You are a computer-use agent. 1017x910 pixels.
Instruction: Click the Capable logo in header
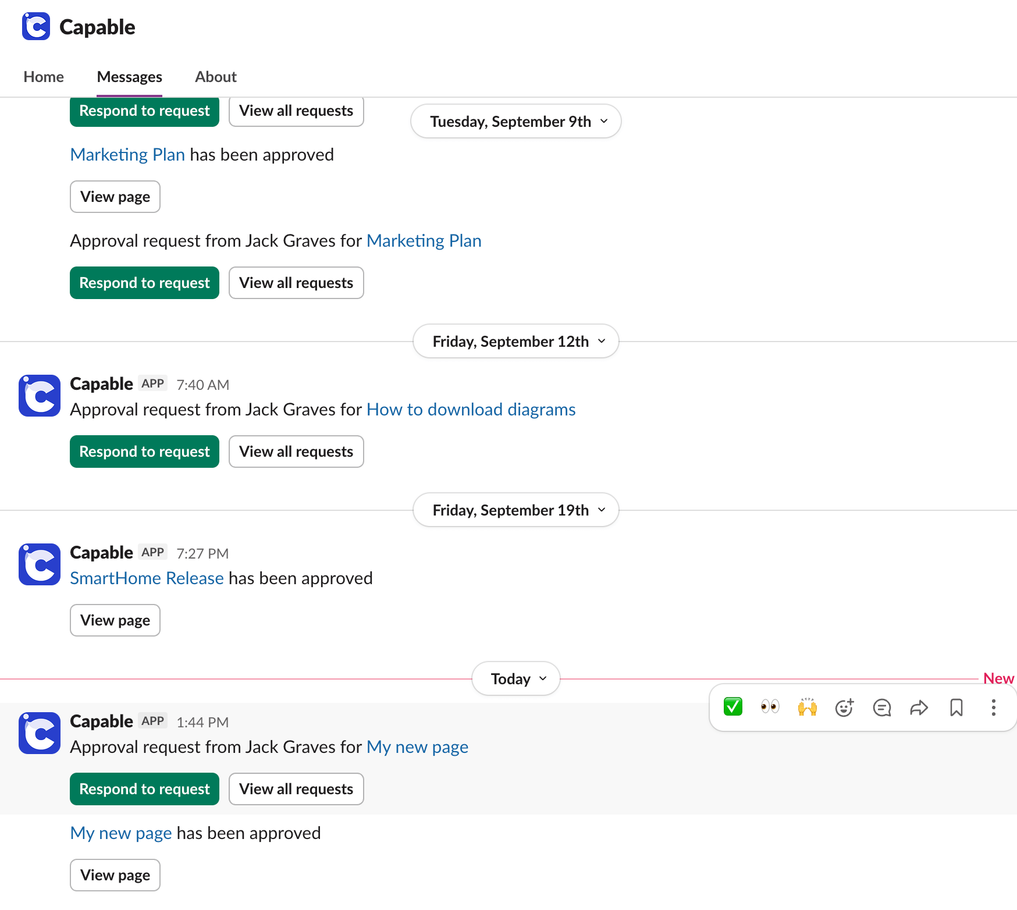point(36,27)
